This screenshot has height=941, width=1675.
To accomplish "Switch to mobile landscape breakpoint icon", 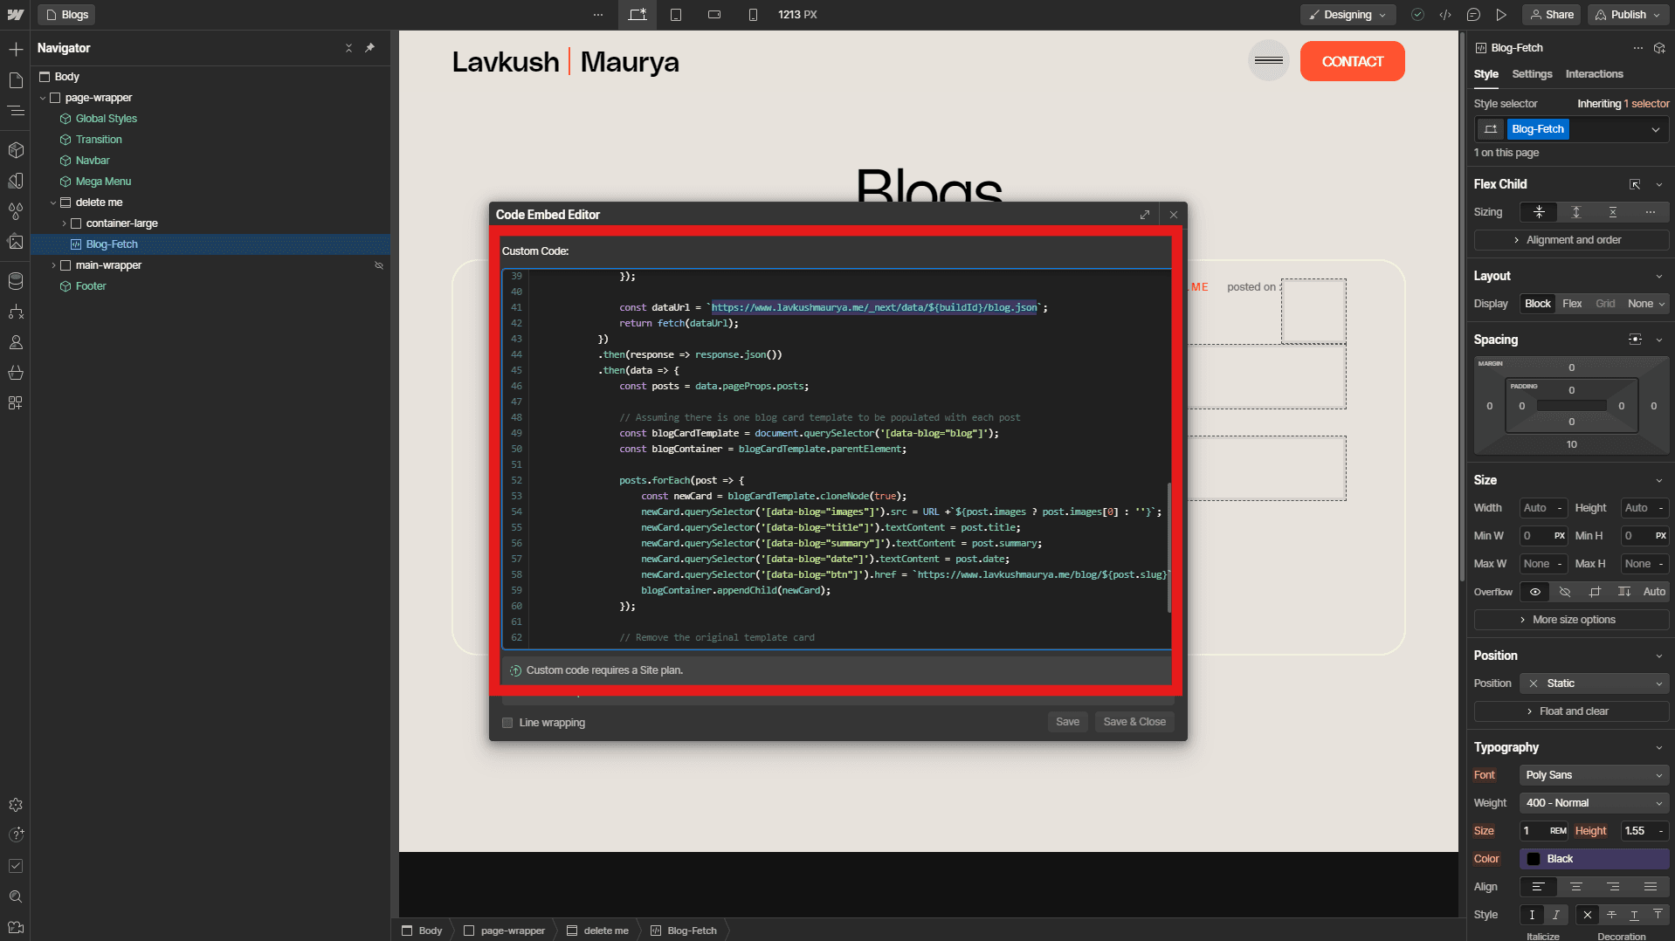I will [714, 15].
